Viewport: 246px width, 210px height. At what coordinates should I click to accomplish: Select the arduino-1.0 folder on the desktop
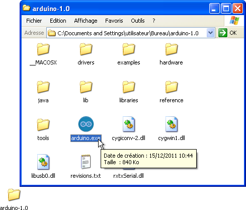[x=14, y=199]
